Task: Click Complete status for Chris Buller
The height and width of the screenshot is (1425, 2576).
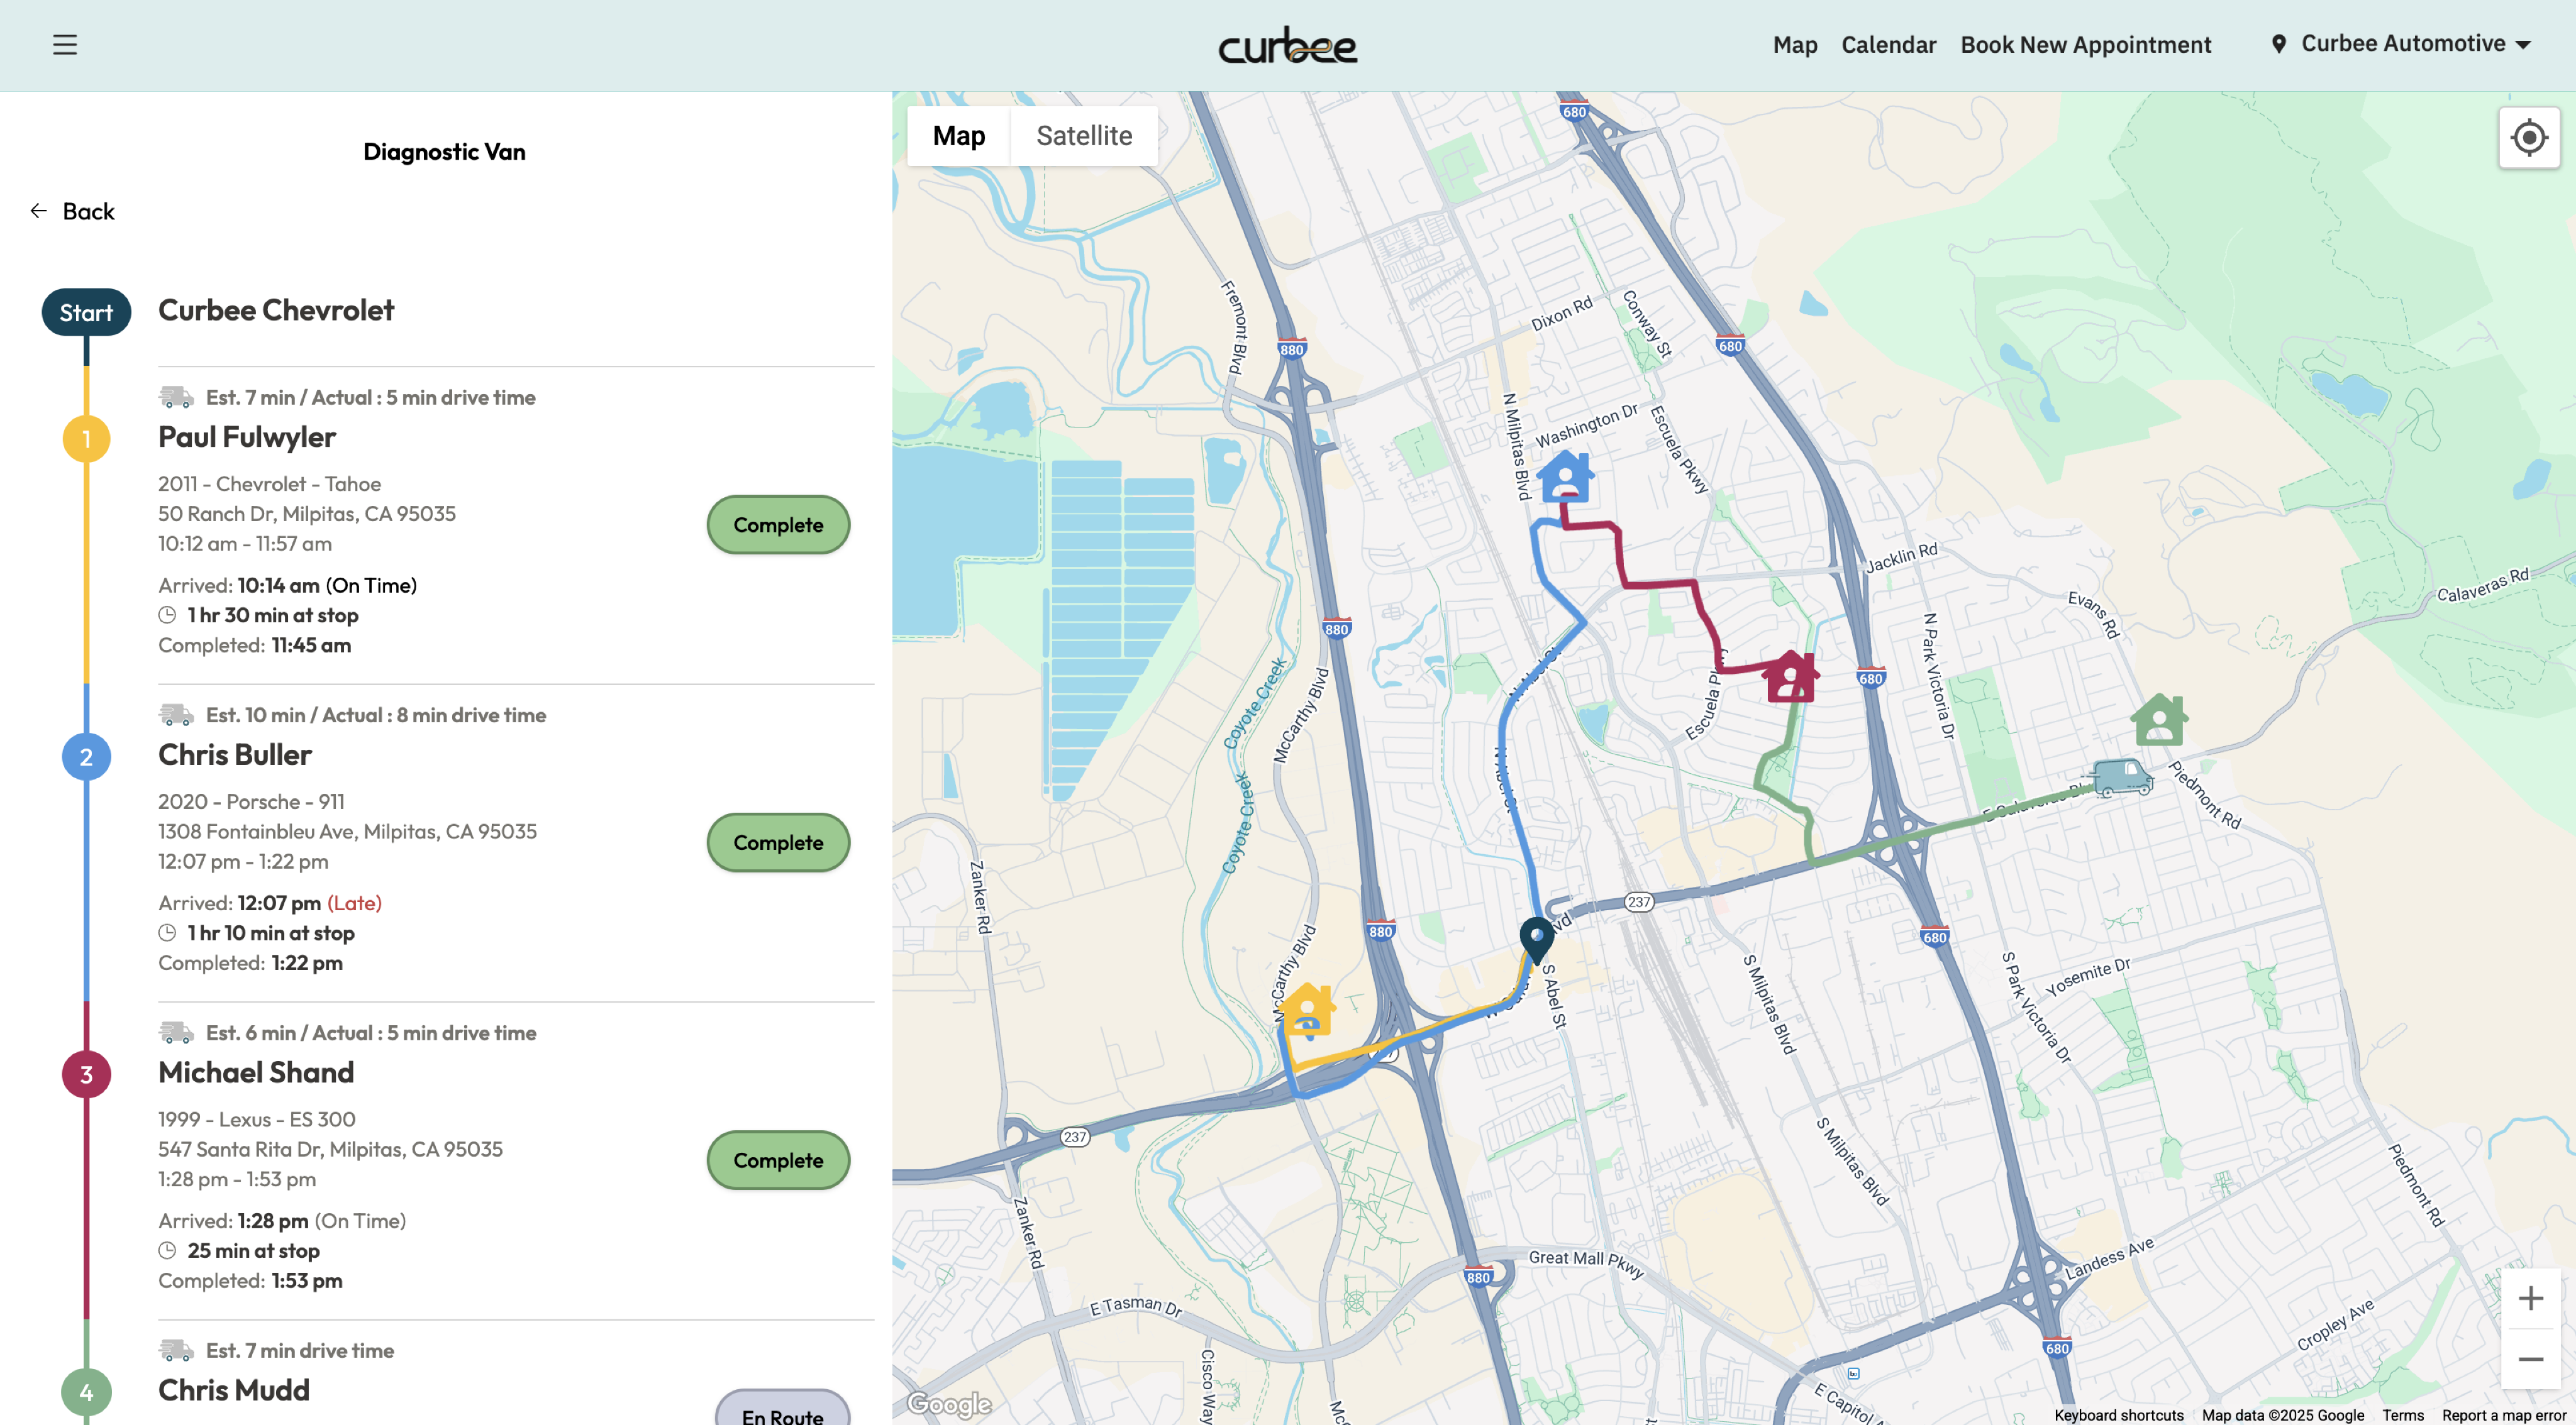Action: (778, 842)
